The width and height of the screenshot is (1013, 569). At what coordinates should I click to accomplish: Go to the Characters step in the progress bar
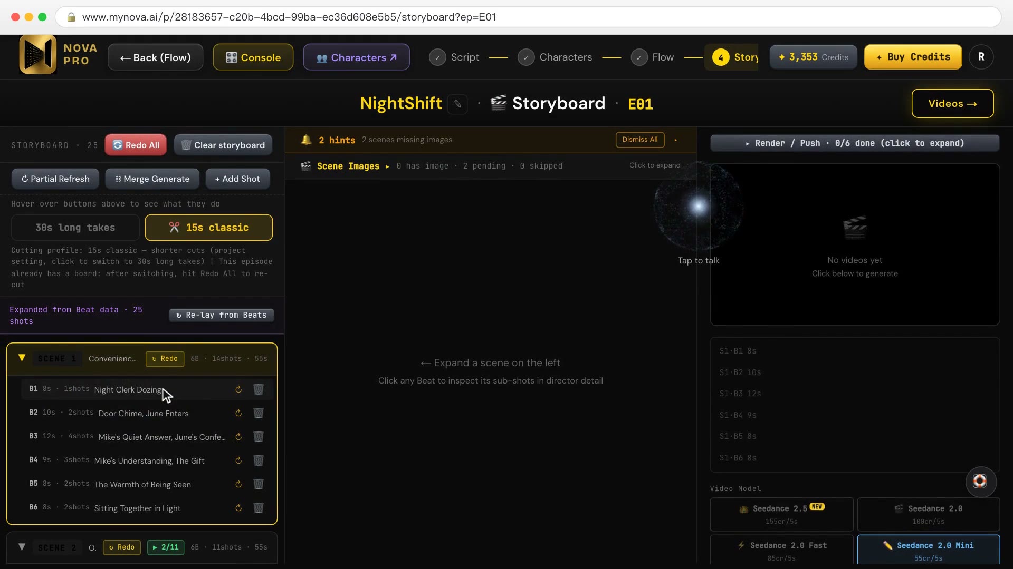(555, 57)
